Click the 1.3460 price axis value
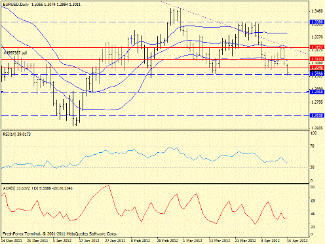The width and height of the screenshot is (325, 244). (x=316, y=11)
